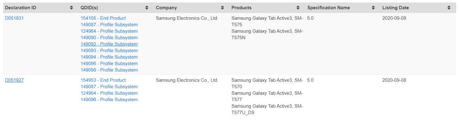Screen dimensions: 459x124
Task: Click the Products column sort arrows
Action: click(x=298, y=8)
